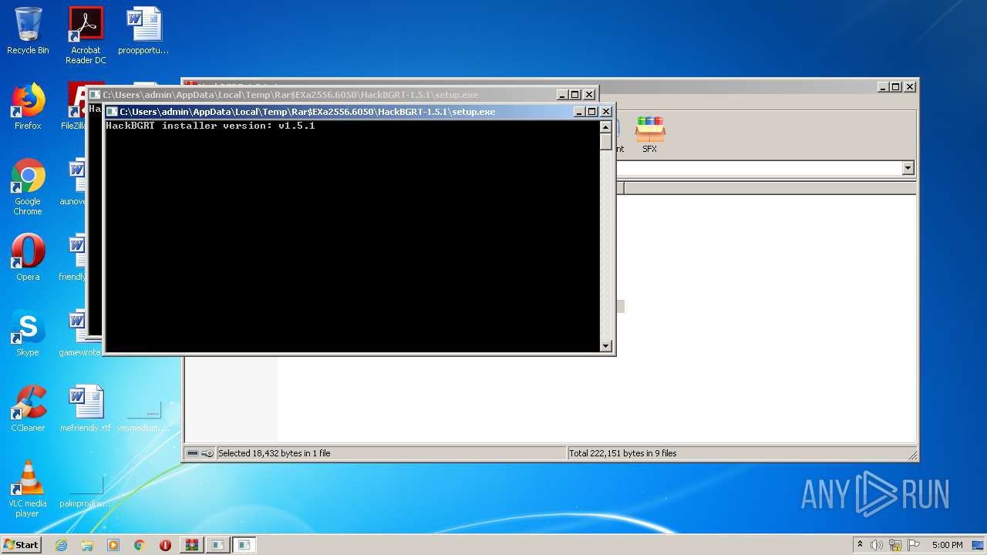Maximize the background setup.exe console window
987x555 pixels.
pyautogui.click(x=575, y=95)
